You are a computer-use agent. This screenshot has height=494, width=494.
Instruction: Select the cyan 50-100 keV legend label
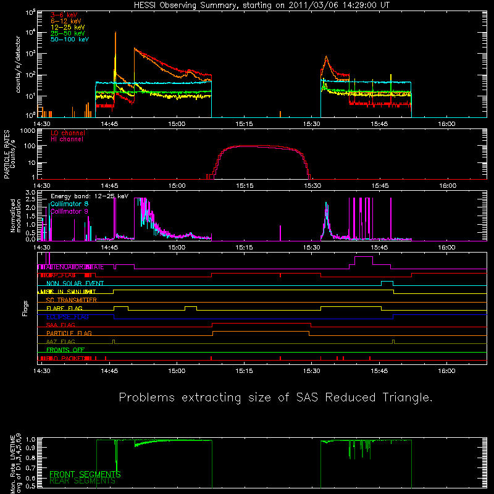(x=70, y=40)
